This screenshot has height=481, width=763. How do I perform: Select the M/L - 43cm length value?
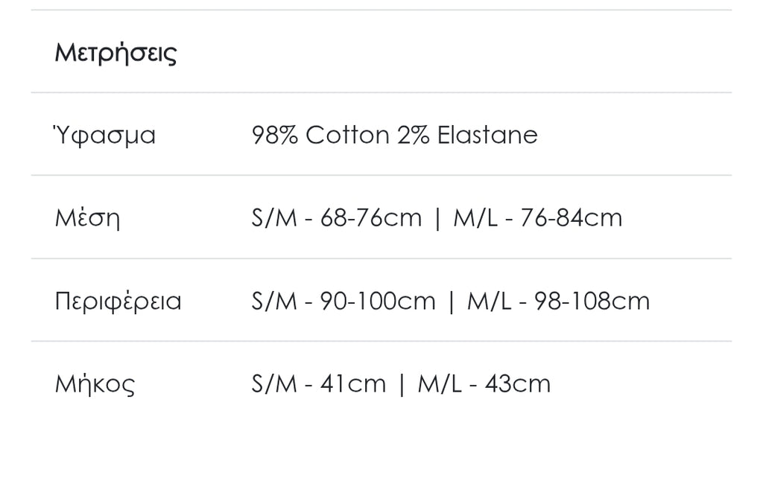pos(484,384)
